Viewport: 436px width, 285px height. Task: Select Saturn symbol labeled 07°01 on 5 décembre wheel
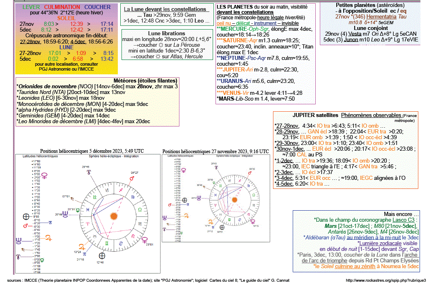click(72, 199)
